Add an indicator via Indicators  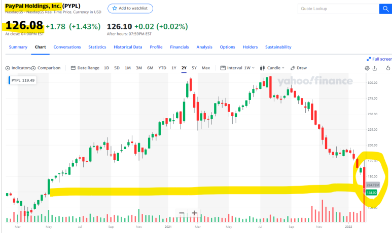tap(18, 68)
